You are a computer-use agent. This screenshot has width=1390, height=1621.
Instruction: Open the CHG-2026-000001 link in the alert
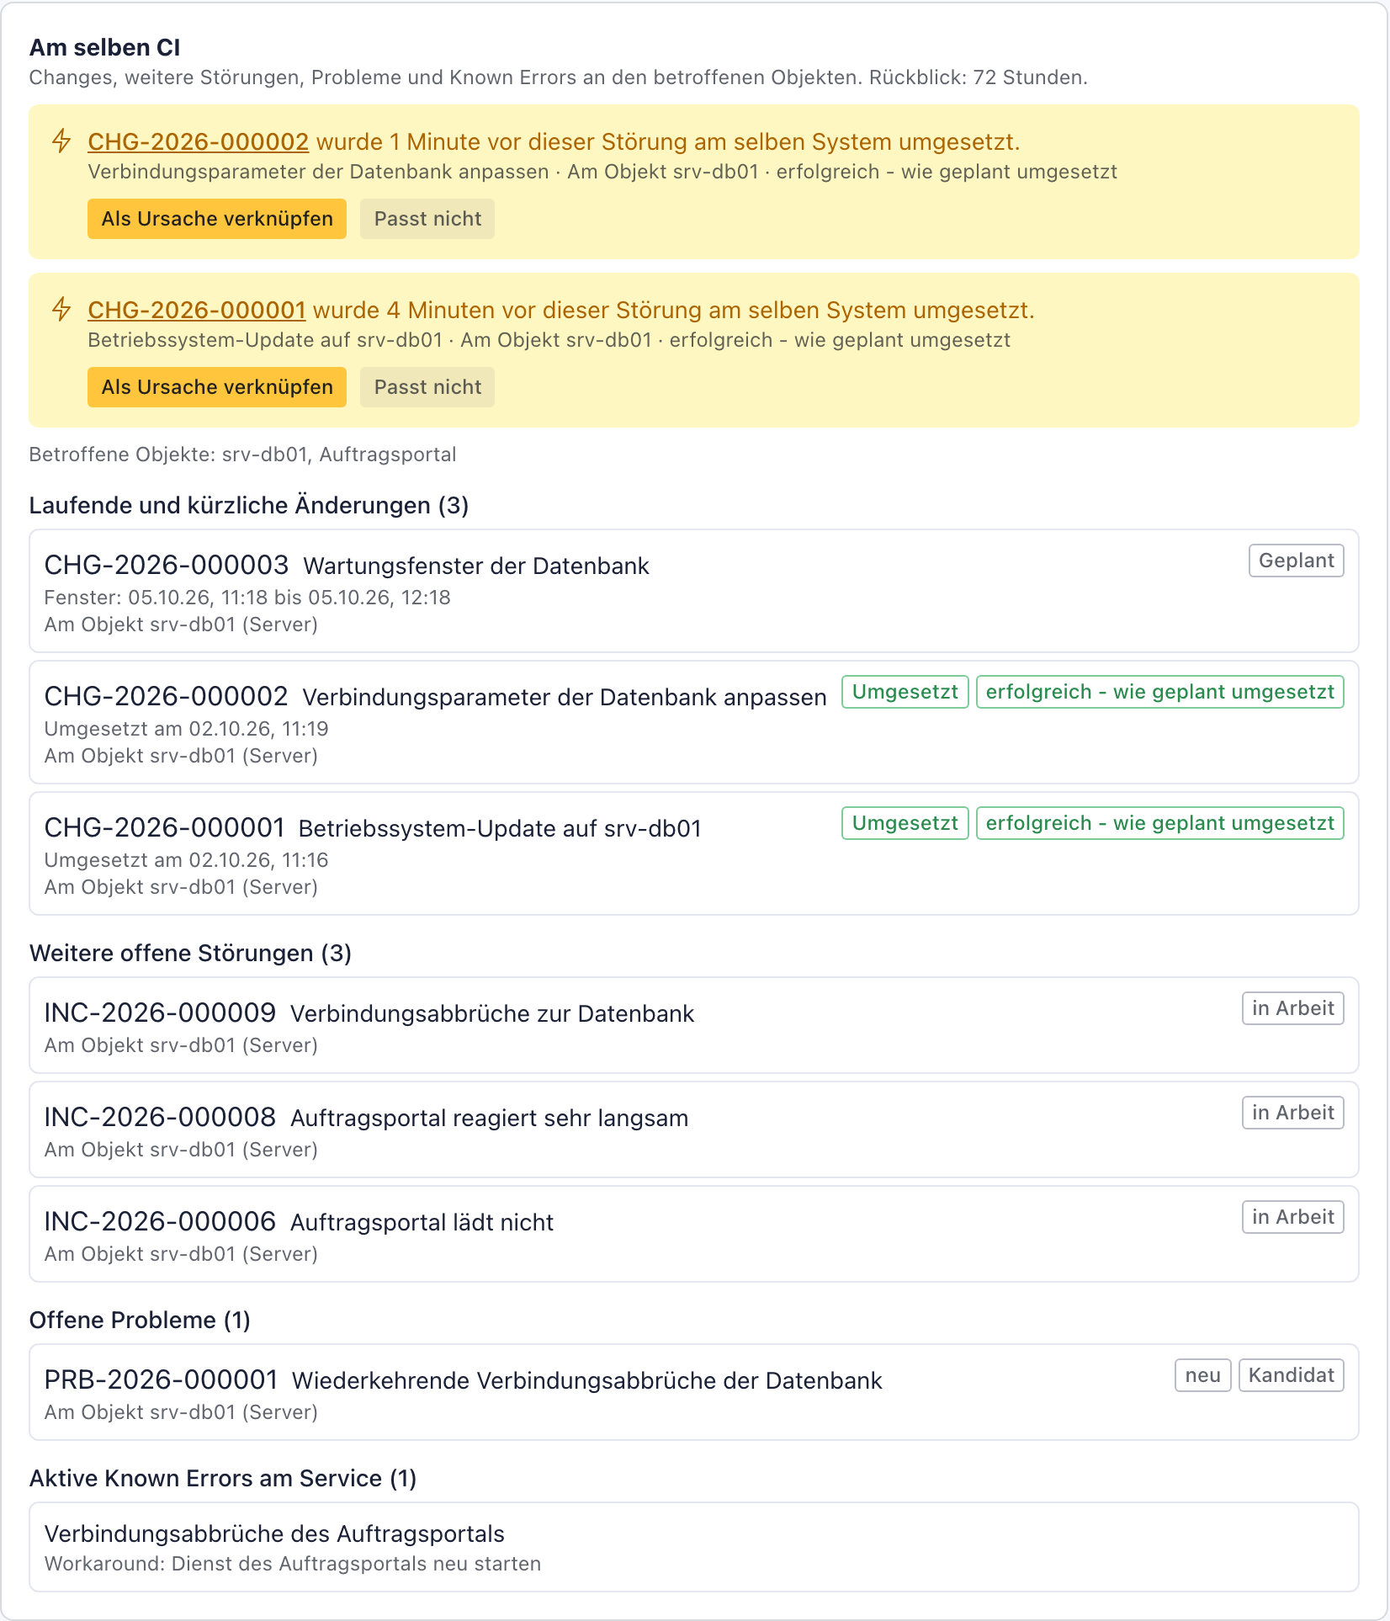[196, 310]
